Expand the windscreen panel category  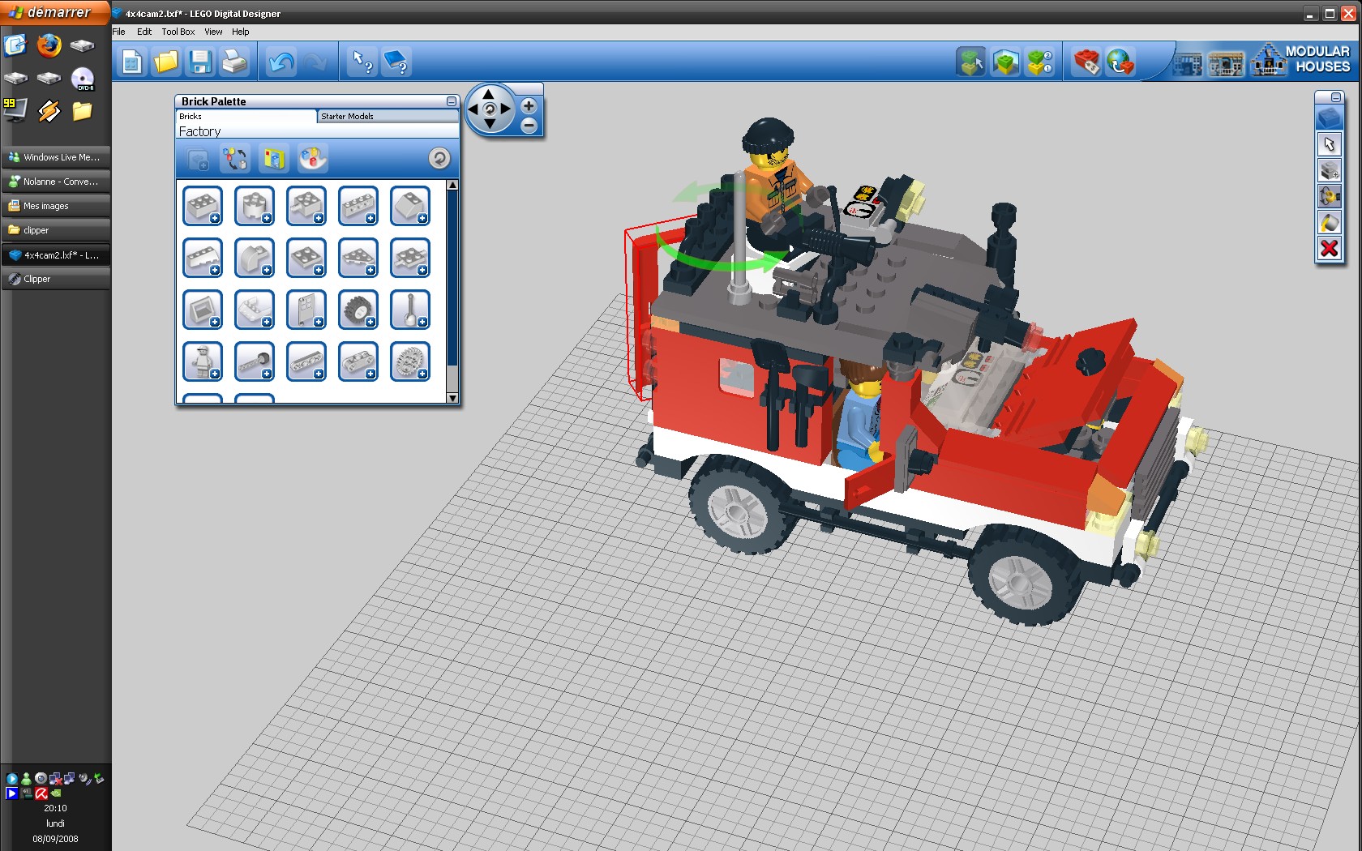203,310
